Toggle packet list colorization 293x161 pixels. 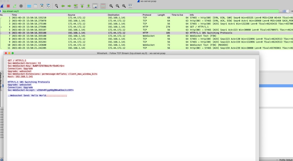(103, 6)
